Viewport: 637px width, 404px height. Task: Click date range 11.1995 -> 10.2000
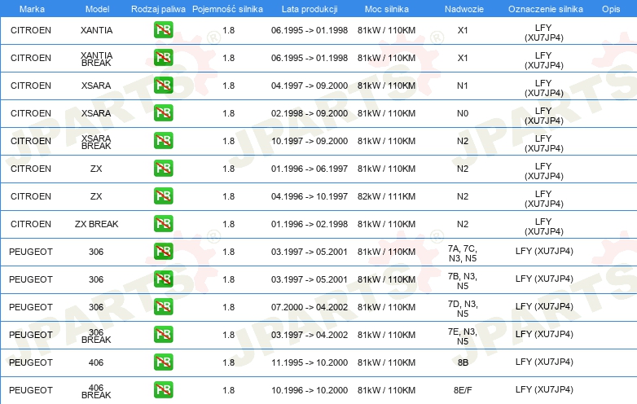(x=310, y=362)
